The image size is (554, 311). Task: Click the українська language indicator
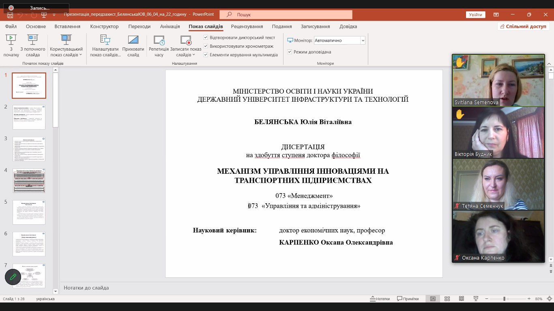pyautogui.click(x=45, y=299)
